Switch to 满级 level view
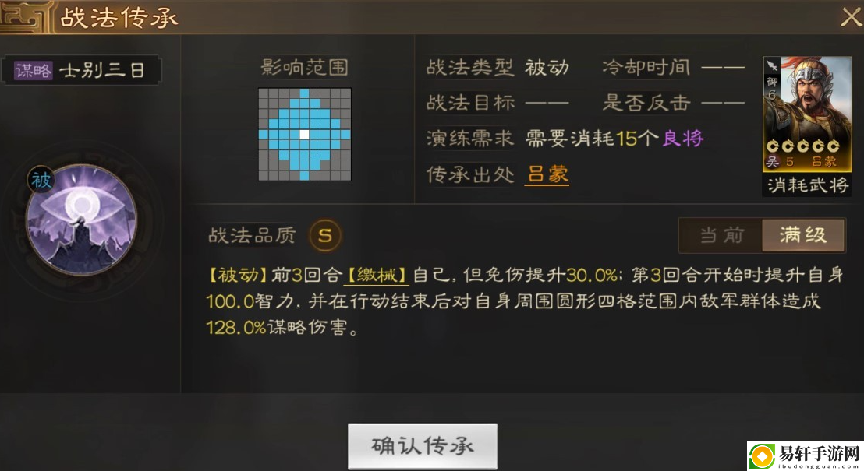Image resolution: width=864 pixels, height=471 pixels. 803,235
